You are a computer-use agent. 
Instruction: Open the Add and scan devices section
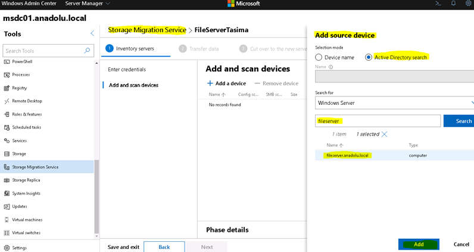[x=133, y=85]
